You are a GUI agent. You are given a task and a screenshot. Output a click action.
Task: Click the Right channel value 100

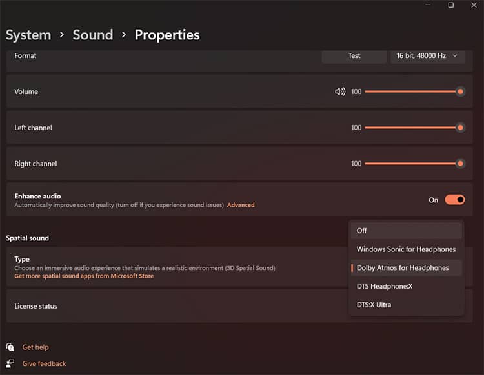(x=356, y=164)
